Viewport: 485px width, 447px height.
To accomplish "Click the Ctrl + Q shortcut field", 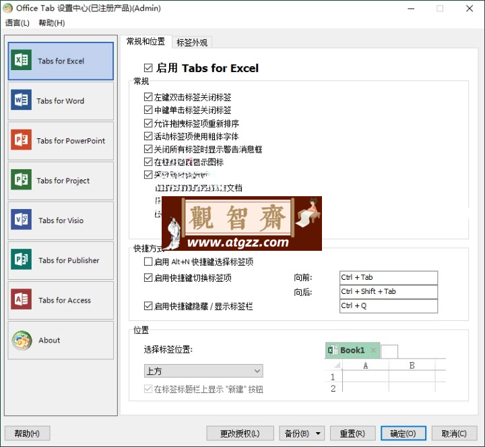I will pos(389,306).
